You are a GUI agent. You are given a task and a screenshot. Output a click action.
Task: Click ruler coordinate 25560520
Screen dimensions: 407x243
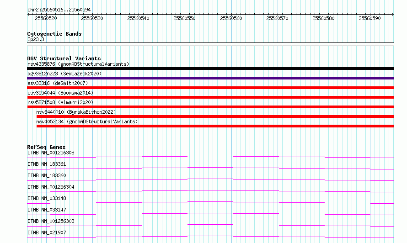click(46, 18)
